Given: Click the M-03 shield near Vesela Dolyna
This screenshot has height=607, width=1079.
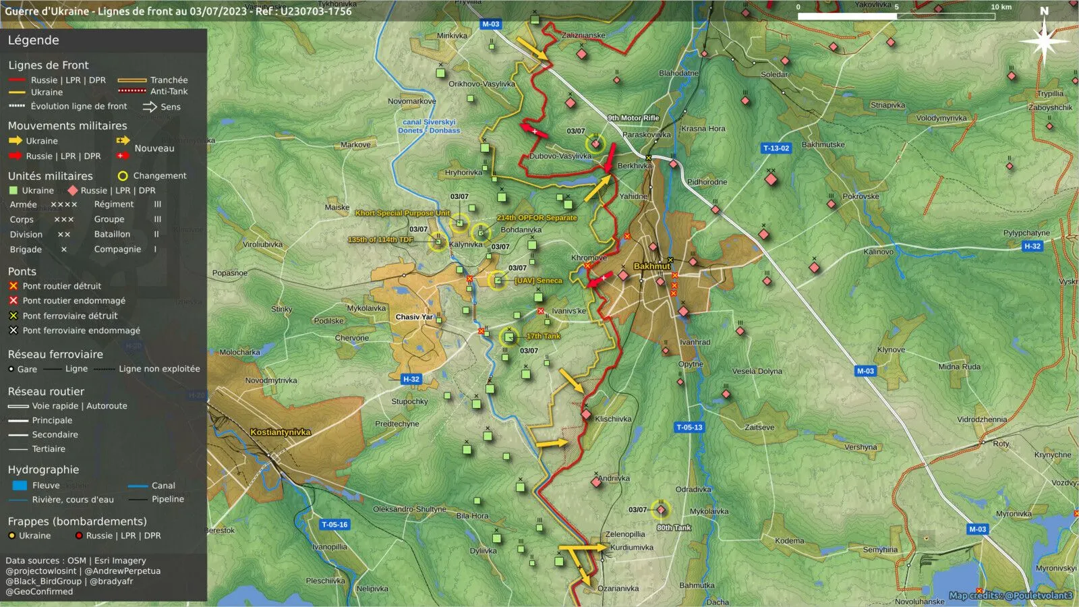Looking at the screenshot, I should [x=865, y=371].
